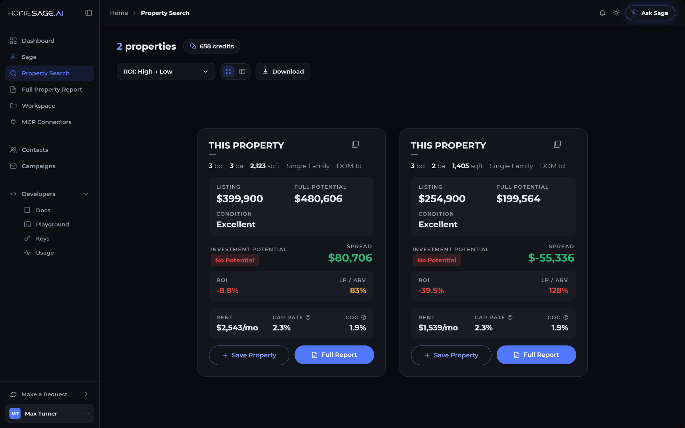This screenshot has width=685, height=428.
Task: Save Property for the $254,900 listing
Action: [x=451, y=355]
